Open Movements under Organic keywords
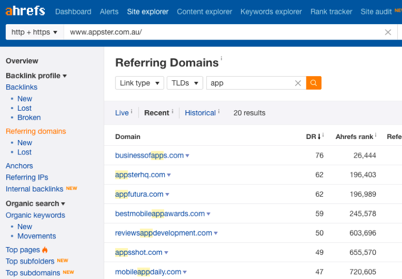Image resolution: width=402 pixels, height=279 pixels. [x=37, y=236]
